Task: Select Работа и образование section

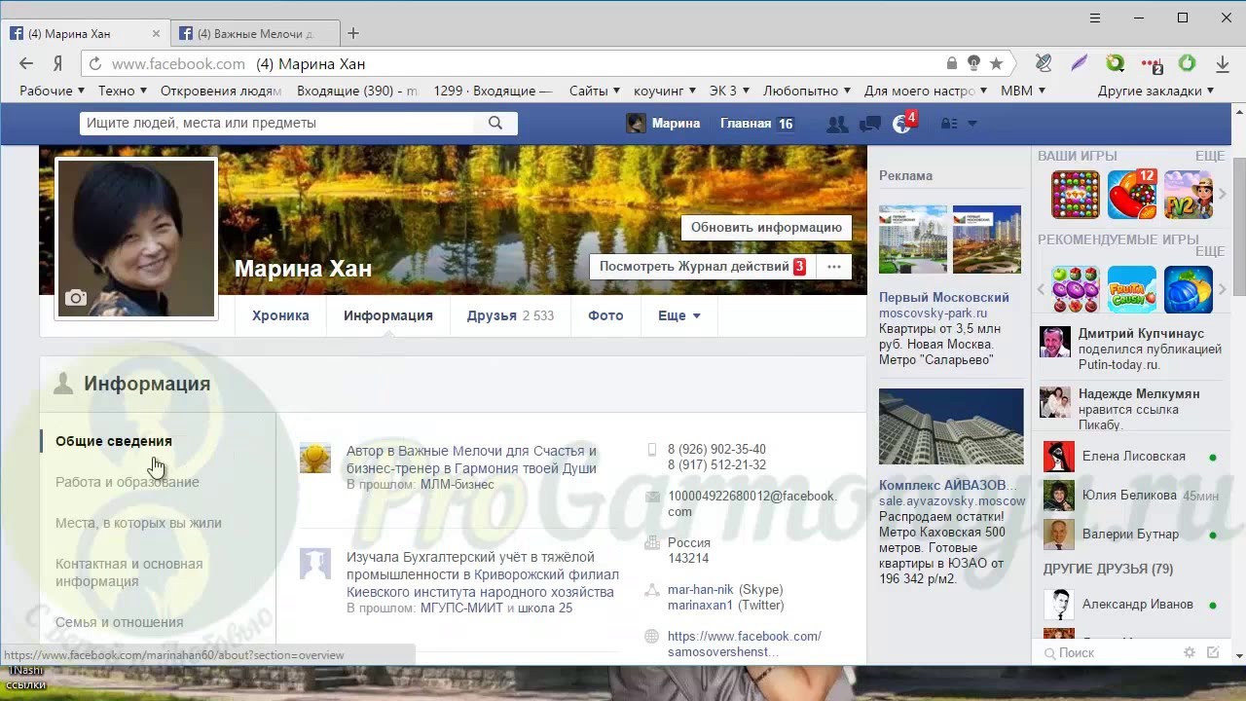Action: (x=128, y=482)
